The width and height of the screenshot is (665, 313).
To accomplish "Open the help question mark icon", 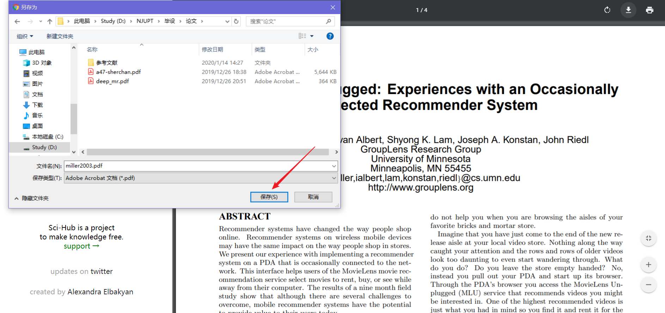I will coord(330,36).
